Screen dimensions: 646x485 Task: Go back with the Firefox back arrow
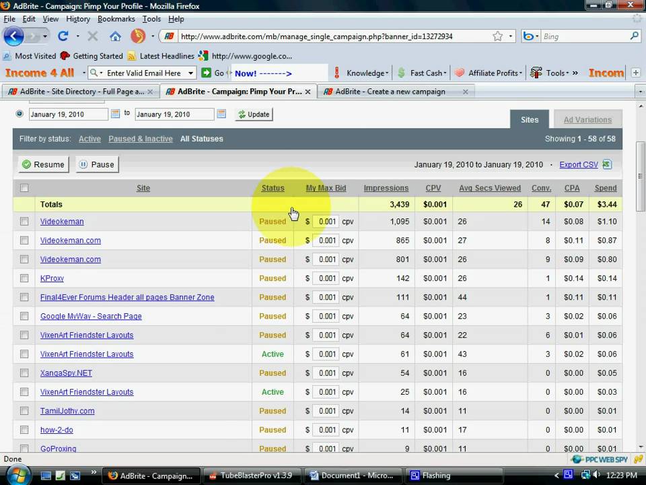point(13,36)
